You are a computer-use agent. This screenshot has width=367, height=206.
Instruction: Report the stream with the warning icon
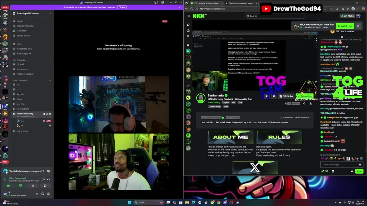click(x=311, y=104)
